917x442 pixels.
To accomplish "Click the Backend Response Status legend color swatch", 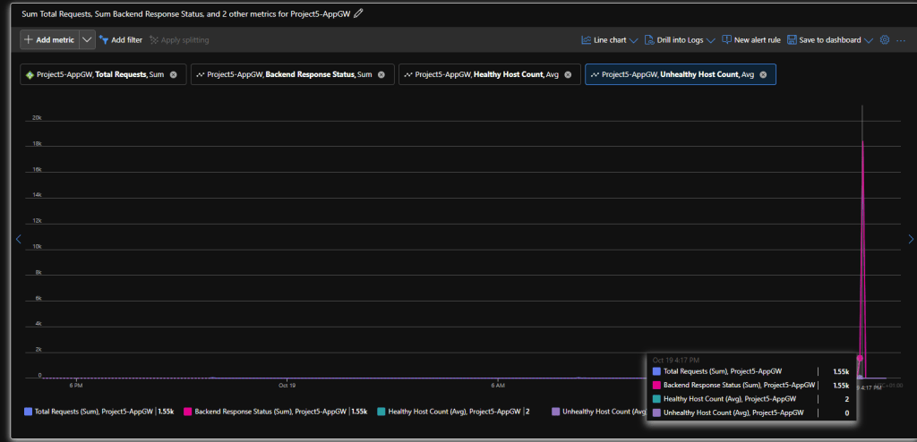I will coord(188,412).
